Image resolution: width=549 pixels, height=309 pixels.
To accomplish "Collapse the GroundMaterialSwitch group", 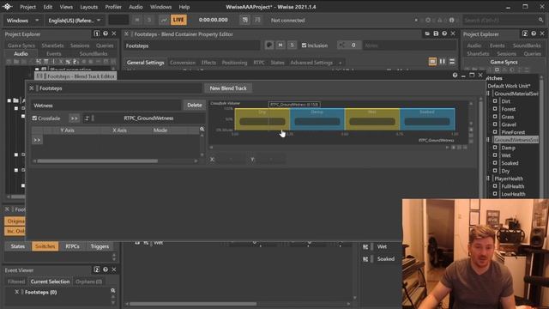I will point(488,94).
